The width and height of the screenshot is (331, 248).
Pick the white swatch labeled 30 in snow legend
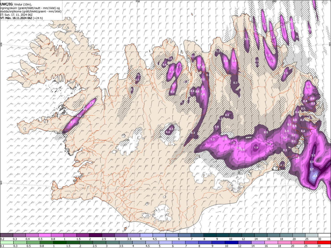coord(324,235)
